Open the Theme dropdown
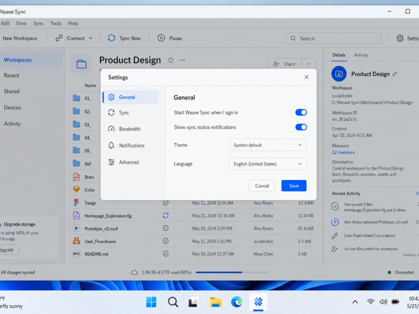This screenshot has height=314, width=419. [x=268, y=145]
